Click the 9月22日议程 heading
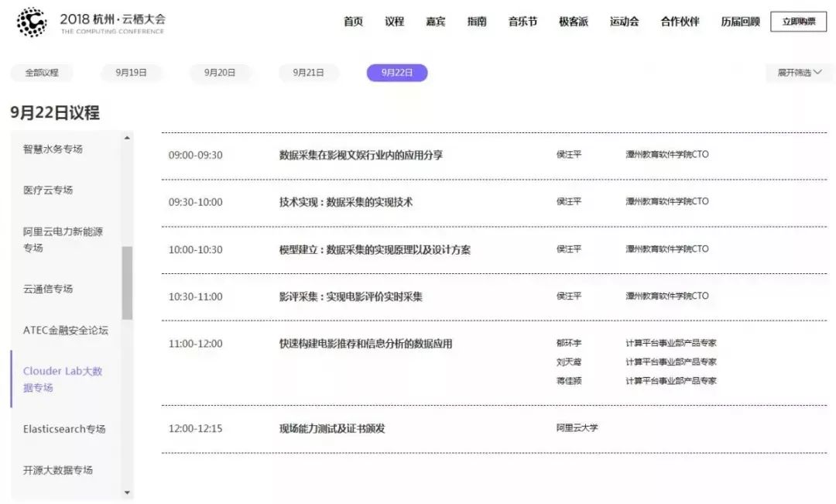The width and height of the screenshot is (836, 504). (55, 112)
